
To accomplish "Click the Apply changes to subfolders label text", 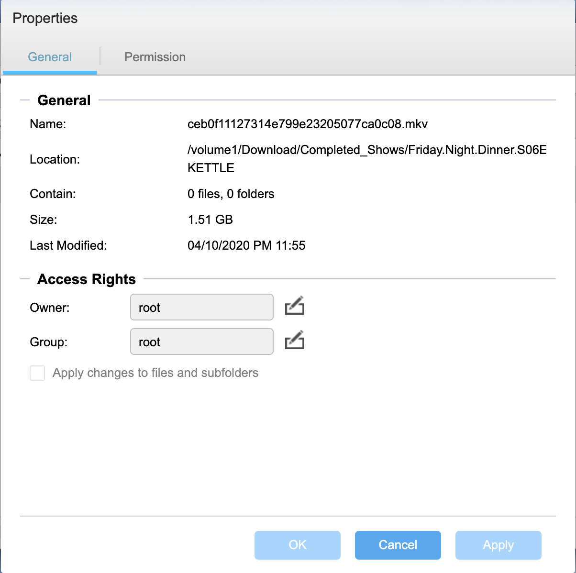I will coord(155,373).
